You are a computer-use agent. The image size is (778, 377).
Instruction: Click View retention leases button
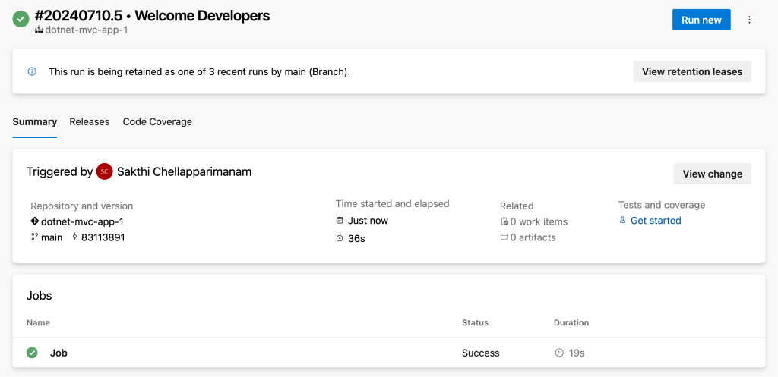click(x=691, y=71)
